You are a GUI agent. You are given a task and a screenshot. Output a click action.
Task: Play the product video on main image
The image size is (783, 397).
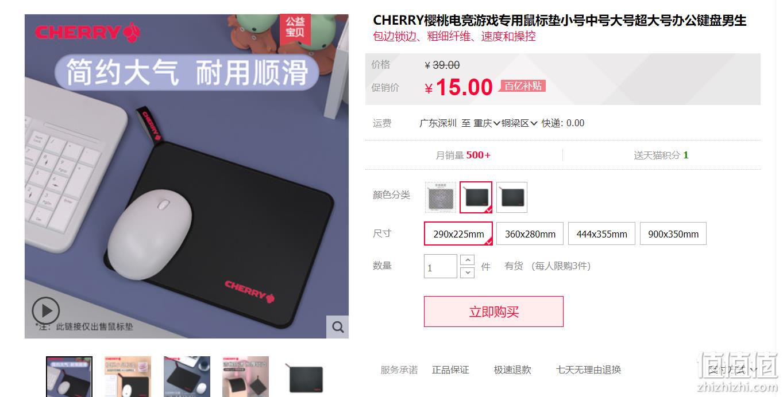pyautogui.click(x=45, y=311)
